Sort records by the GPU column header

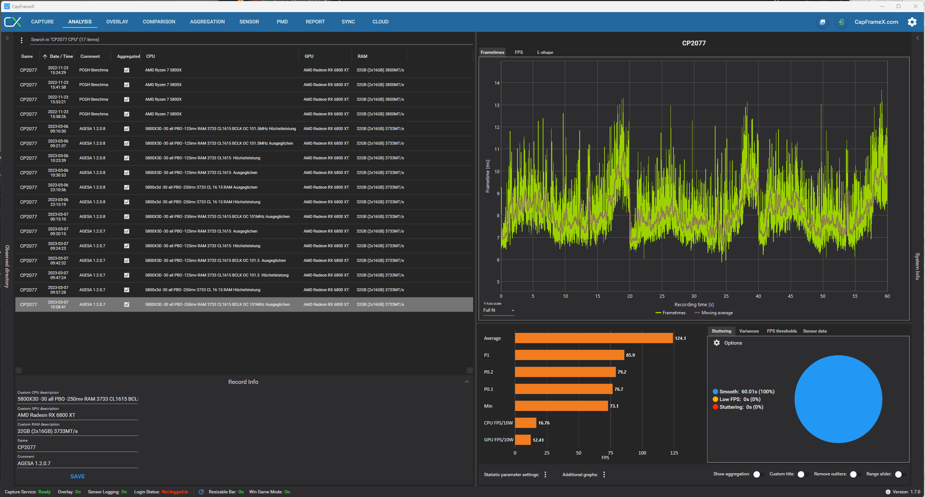click(x=309, y=56)
